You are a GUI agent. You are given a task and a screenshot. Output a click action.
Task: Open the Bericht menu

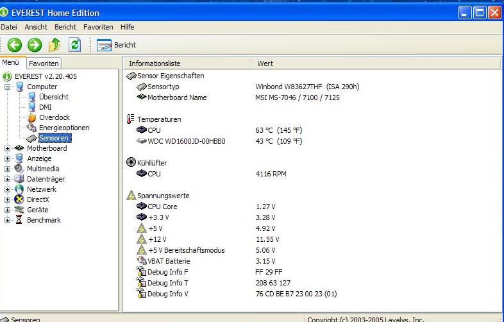pos(65,27)
